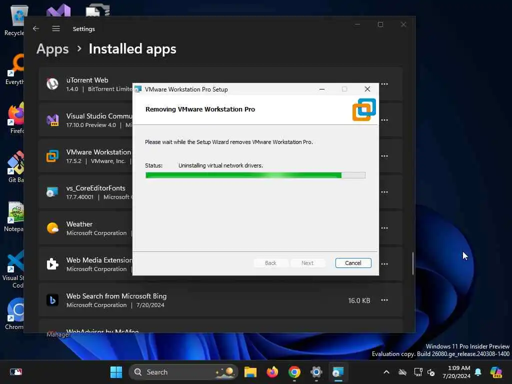Switch to the VMware installer taskbar icon

(x=338, y=372)
